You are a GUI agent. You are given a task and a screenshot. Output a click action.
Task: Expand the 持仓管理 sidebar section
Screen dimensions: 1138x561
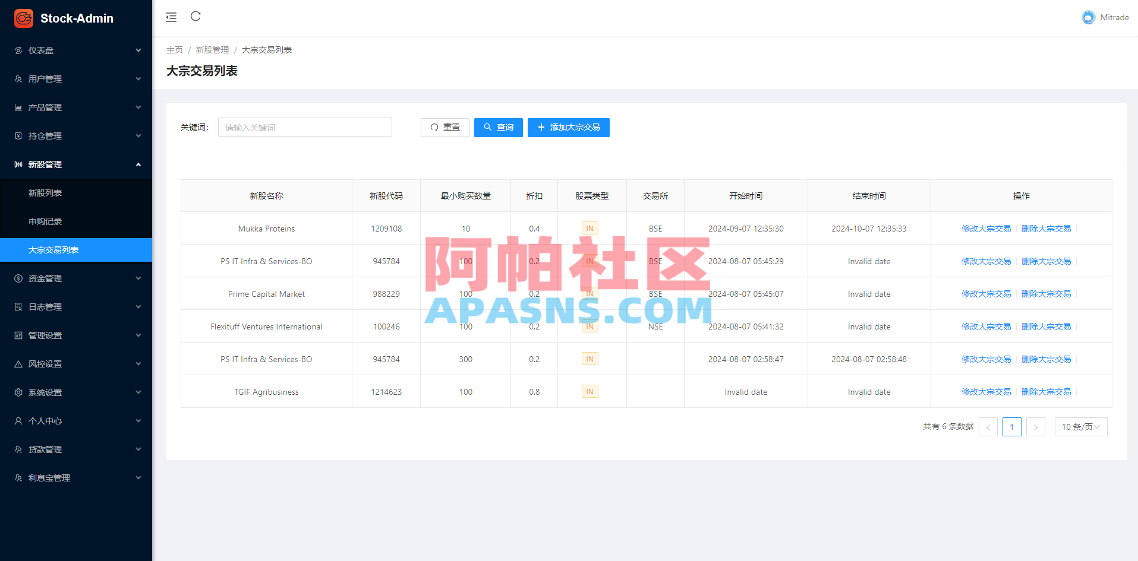(x=76, y=135)
